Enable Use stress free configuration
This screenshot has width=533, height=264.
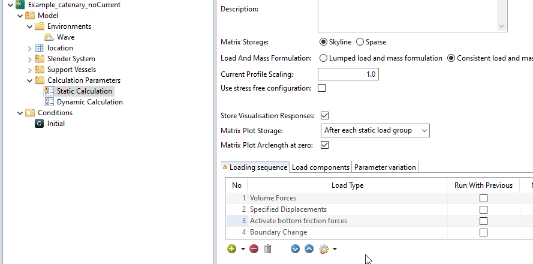coord(321,88)
